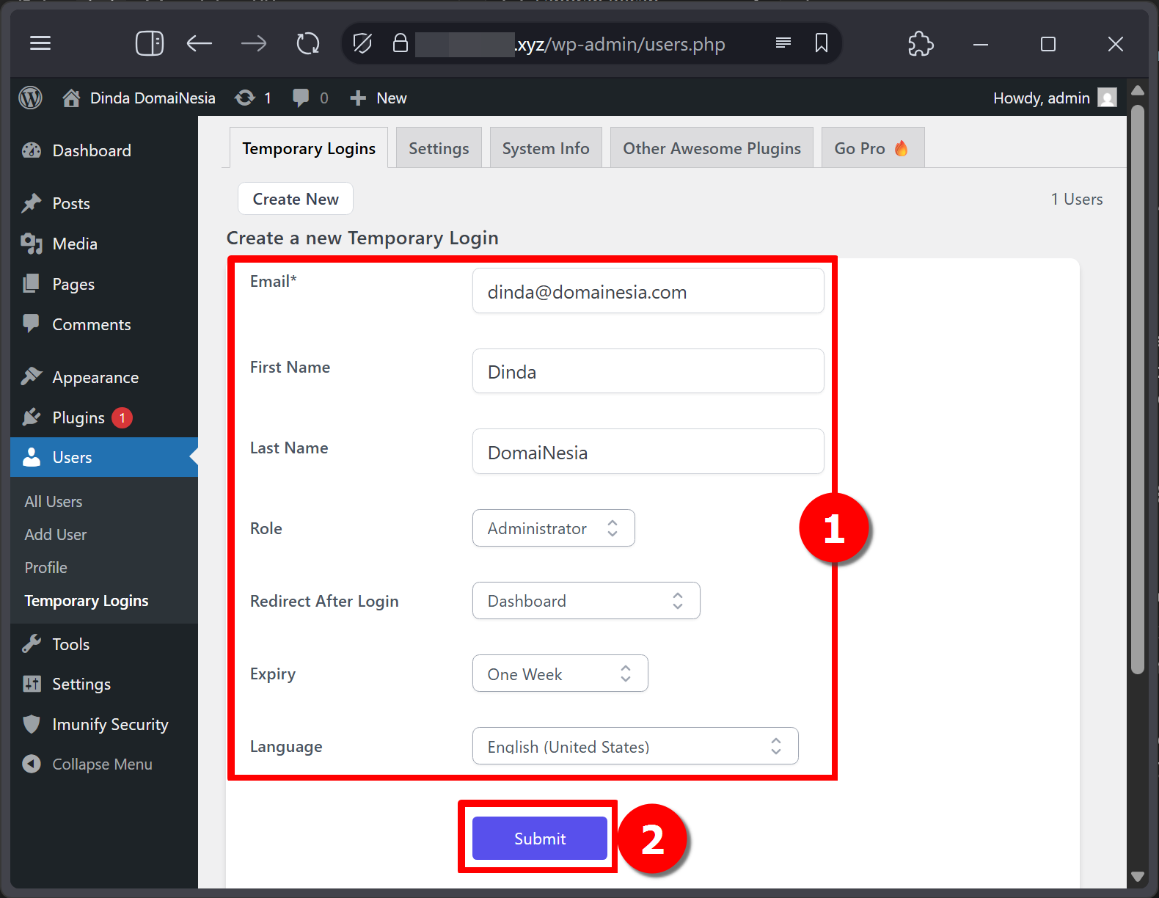Screen dimensions: 1159x898
Task: Open Appearance menu in sidebar
Action: click(104, 377)
